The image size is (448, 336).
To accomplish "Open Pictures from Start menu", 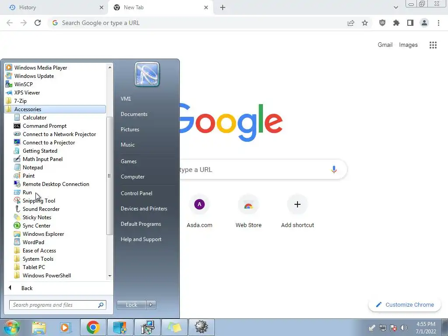I will point(129,129).
